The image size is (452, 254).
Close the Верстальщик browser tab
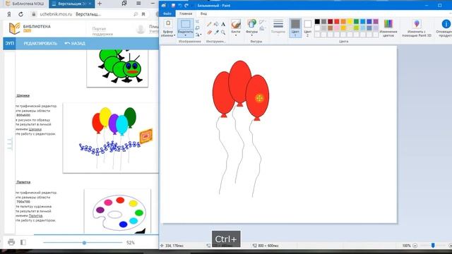pyautogui.click(x=90, y=4)
